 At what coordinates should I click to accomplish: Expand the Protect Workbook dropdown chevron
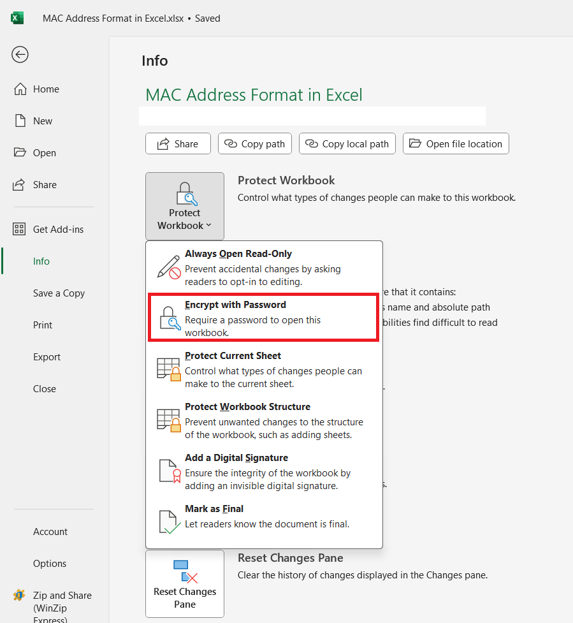[x=209, y=225]
